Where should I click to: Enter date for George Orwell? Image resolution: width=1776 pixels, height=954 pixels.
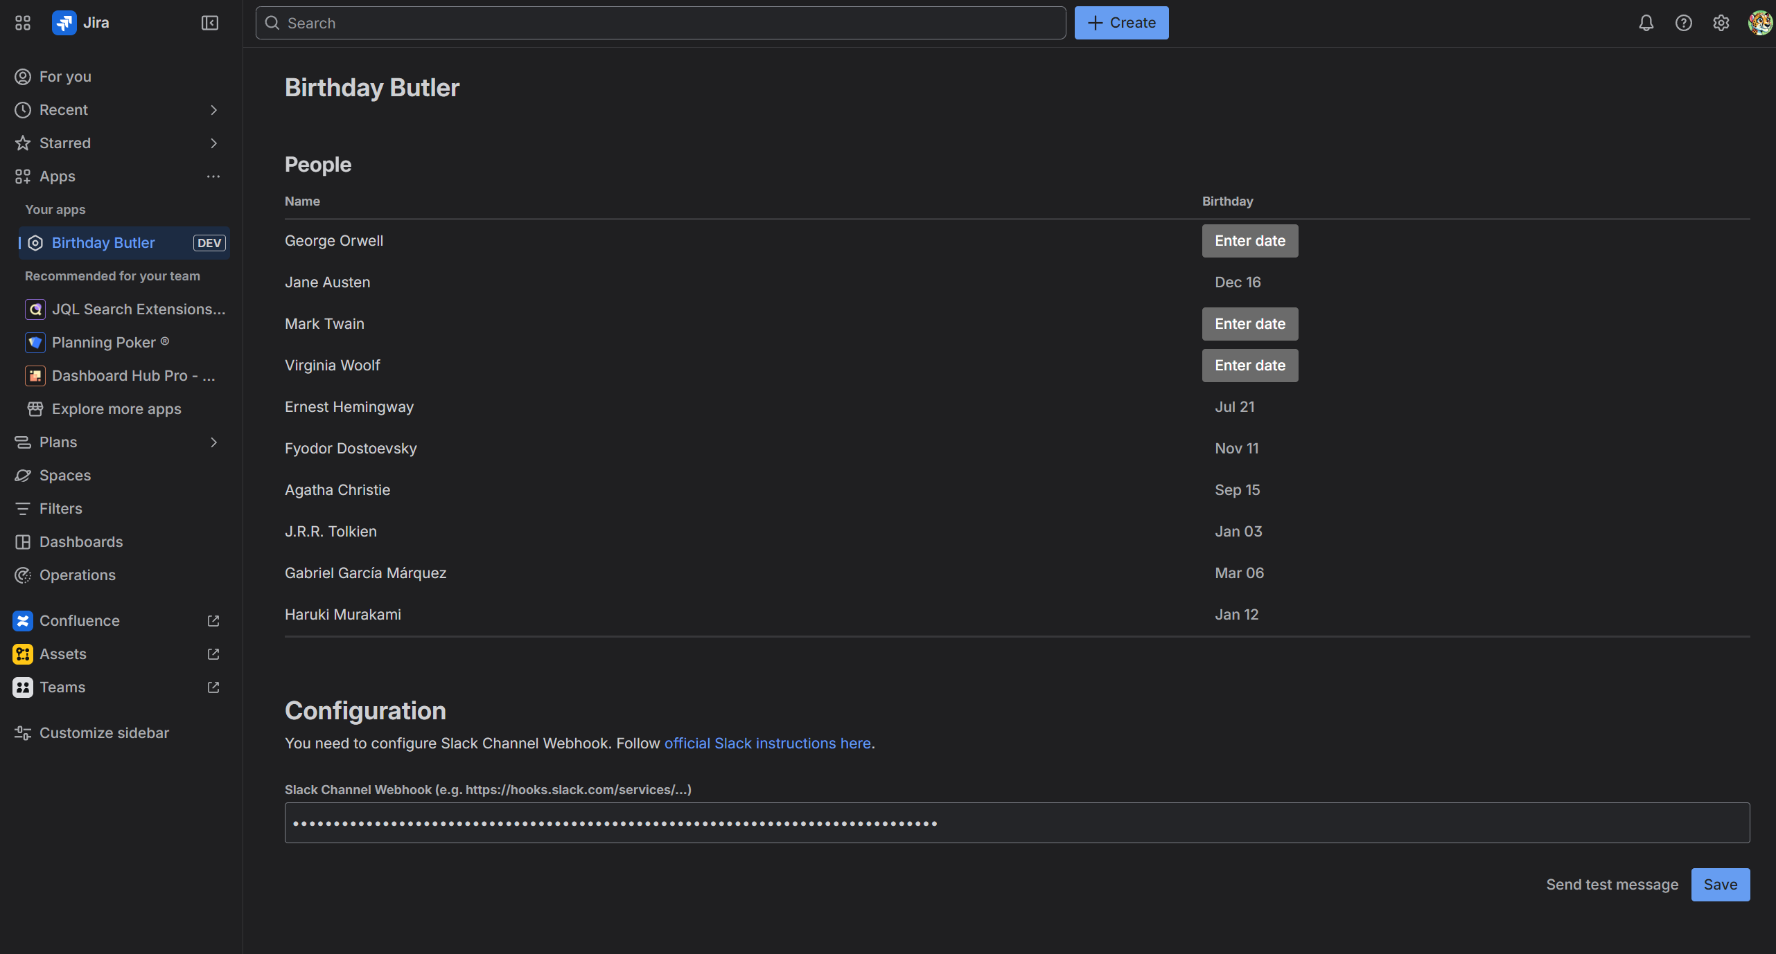[1249, 240]
